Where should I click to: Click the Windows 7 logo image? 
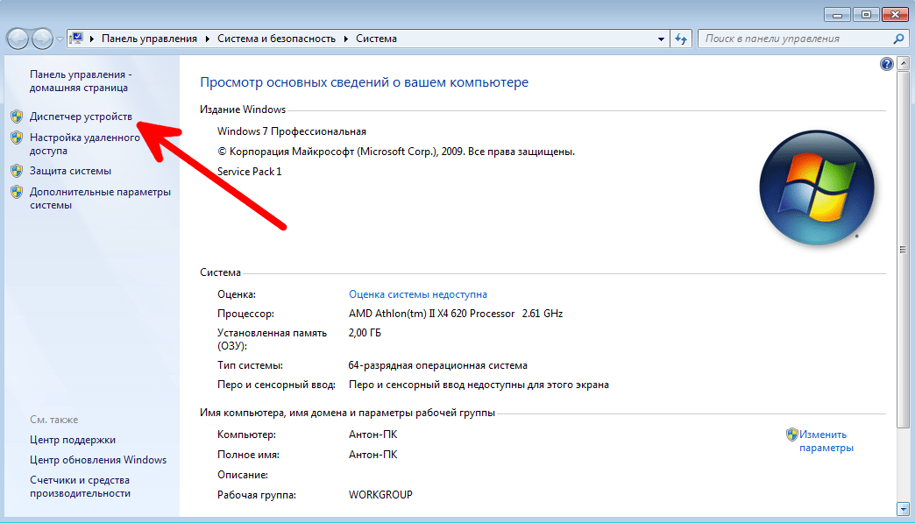click(x=817, y=187)
